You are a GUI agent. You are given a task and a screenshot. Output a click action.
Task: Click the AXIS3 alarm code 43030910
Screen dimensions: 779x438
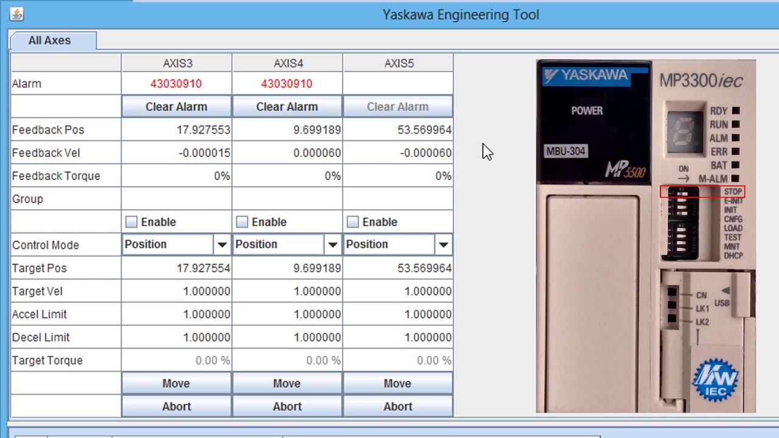click(x=176, y=84)
